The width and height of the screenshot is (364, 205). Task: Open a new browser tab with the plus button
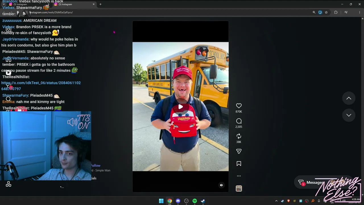point(100,4)
